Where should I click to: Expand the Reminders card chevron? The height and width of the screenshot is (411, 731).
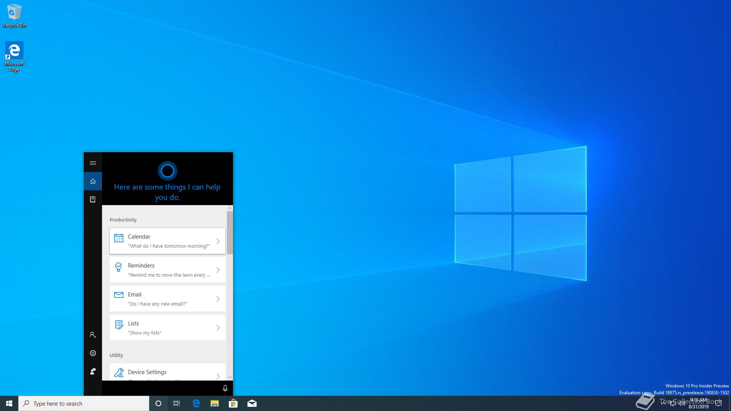[218, 270]
